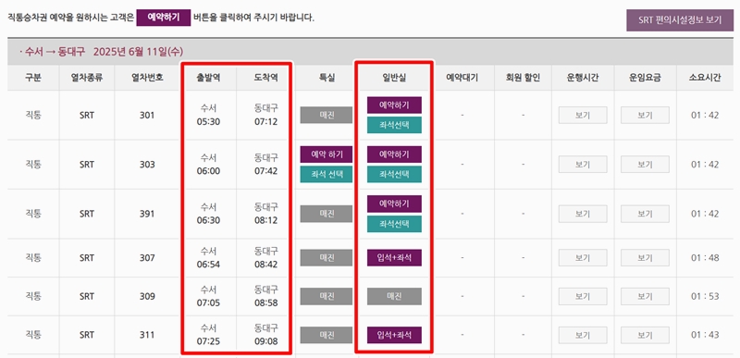The width and height of the screenshot is (740, 358).
Task: Reserve 일반실 on train 303
Action: [x=394, y=154]
